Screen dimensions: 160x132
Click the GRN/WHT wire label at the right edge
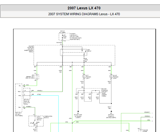147,112
